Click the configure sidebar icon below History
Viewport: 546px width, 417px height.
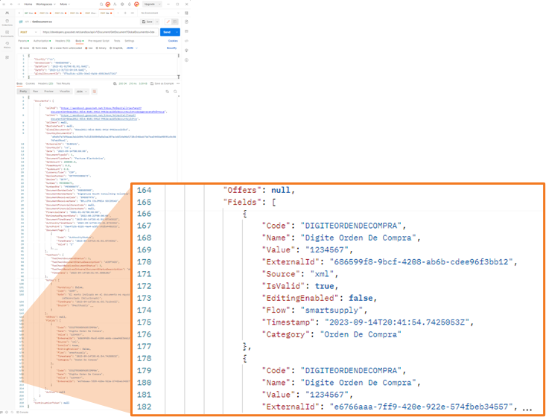click(x=7, y=57)
